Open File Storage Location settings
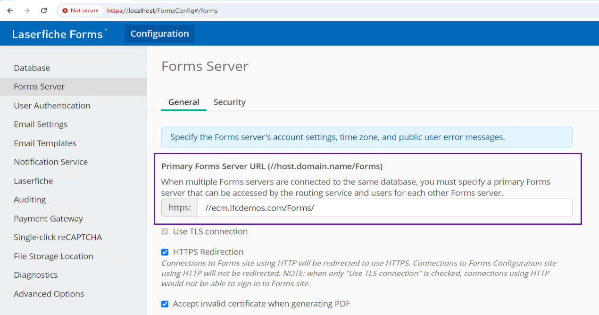 pyautogui.click(x=53, y=256)
